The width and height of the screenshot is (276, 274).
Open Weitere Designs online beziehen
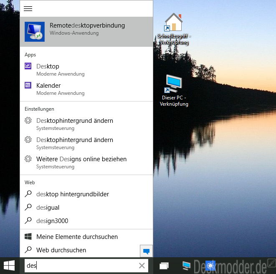tap(86, 162)
